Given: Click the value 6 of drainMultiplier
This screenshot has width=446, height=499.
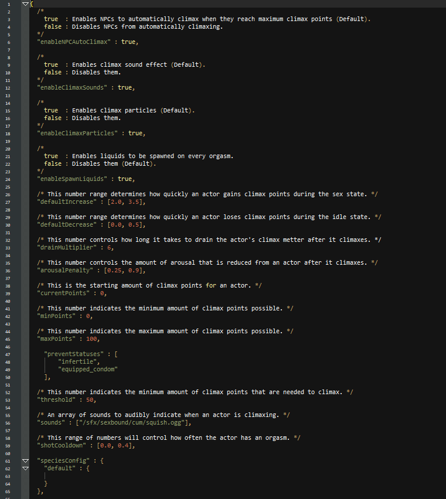Looking at the screenshot, I should pos(109,248).
